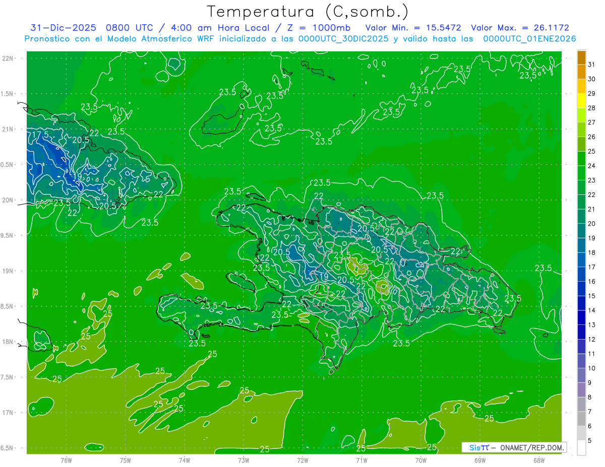Click the '18N' latitude label
Image resolution: width=605 pixels, height=467 pixels.
click(x=8, y=342)
